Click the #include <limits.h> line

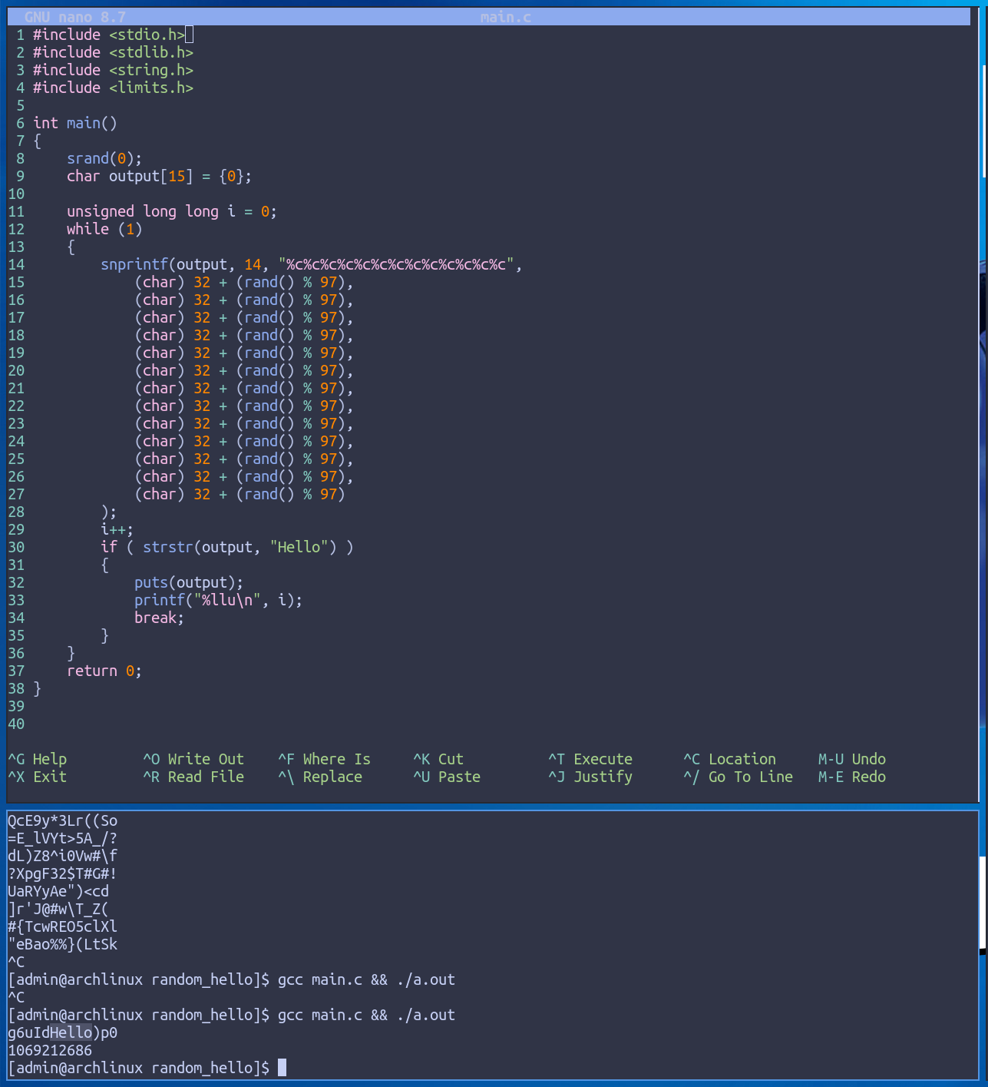[113, 88]
